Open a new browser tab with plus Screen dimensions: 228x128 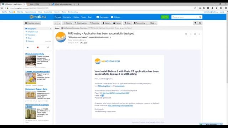(78, 4)
